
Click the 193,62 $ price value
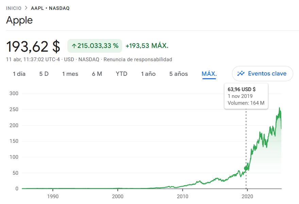33,46
